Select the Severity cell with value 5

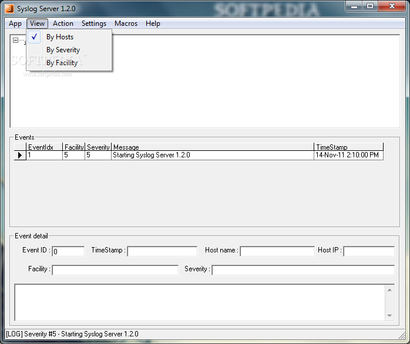[98, 156]
